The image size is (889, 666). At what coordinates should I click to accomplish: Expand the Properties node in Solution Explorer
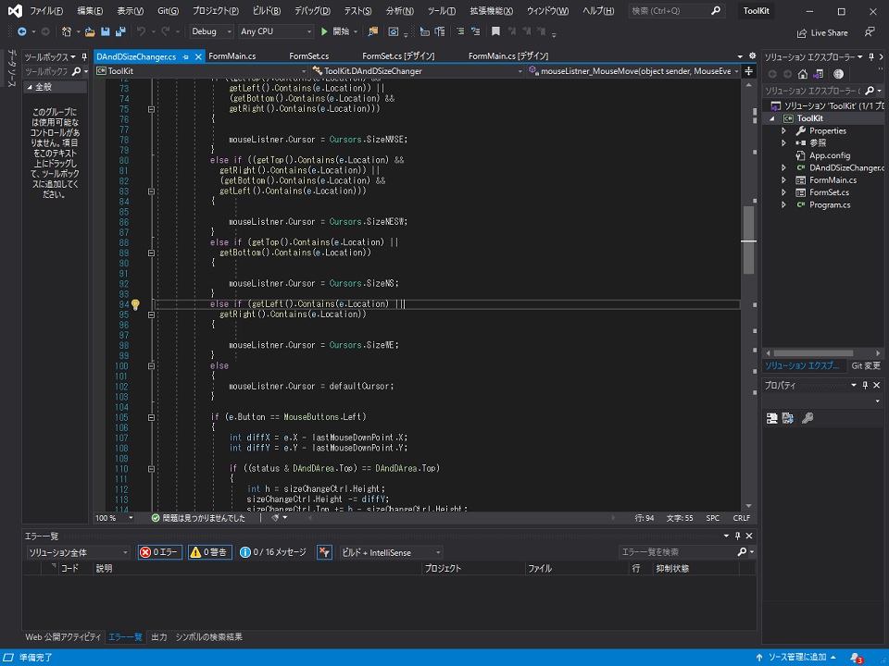click(783, 131)
